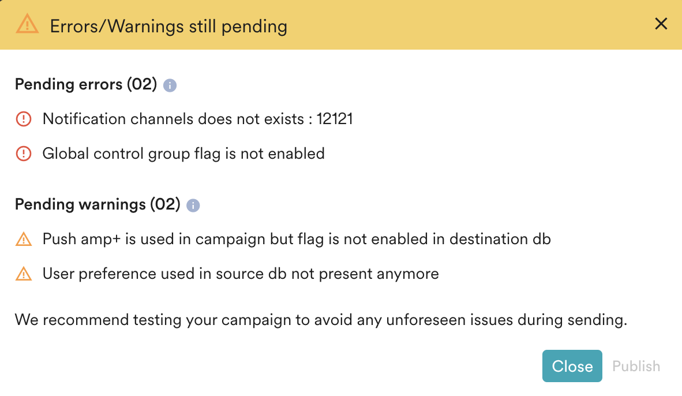Select the Notification channels does not exists error text
This screenshot has height=396, width=682.
coord(173,119)
